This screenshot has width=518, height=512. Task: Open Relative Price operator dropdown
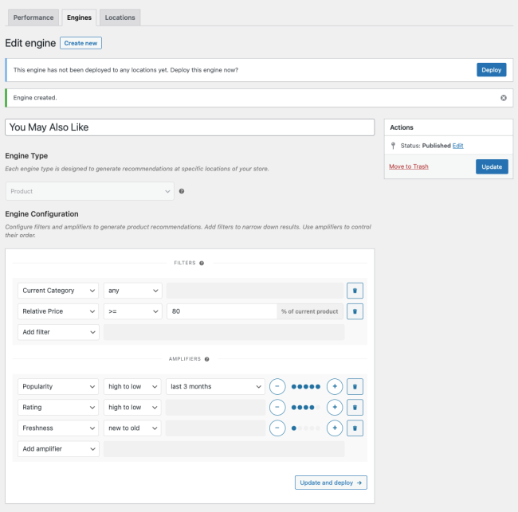point(132,311)
